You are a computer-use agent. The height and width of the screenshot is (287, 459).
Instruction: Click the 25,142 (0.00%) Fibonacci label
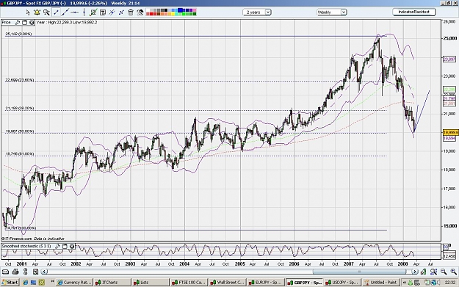click(x=18, y=34)
